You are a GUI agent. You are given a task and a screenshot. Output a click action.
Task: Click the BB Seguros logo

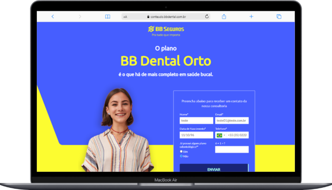tap(166, 29)
